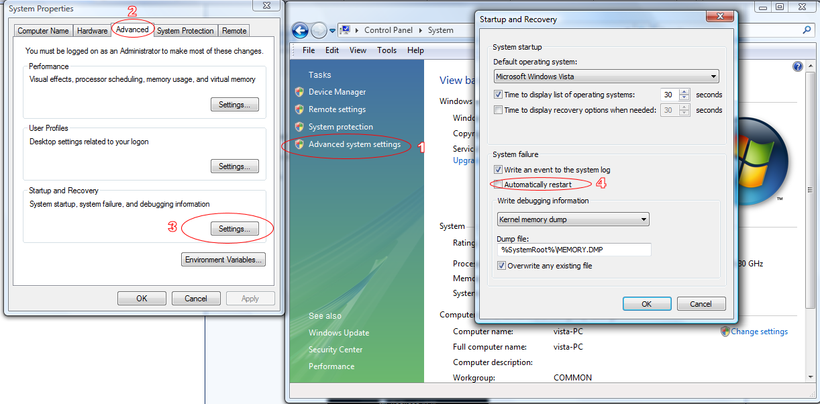Screen dimensions: 820x404
Task: Open Performance link under See also
Action: pyautogui.click(x=331, y=366)
